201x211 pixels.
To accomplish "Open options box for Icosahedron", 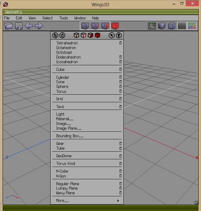I will point(120,62).
